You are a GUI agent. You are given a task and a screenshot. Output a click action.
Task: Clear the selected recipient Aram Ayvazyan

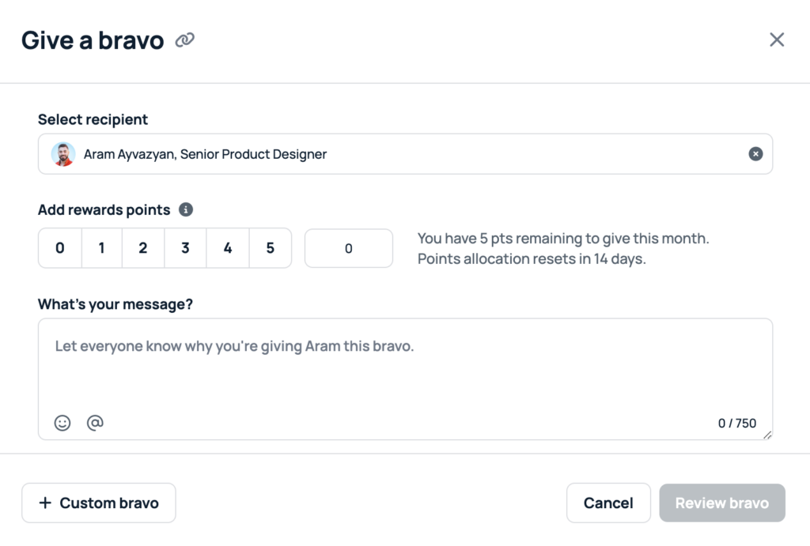755,154
